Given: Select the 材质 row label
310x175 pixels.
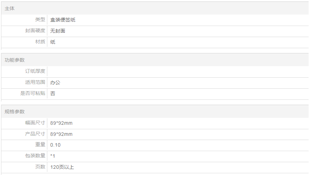Looking at the screenshot, I should [x=40, y=42].
